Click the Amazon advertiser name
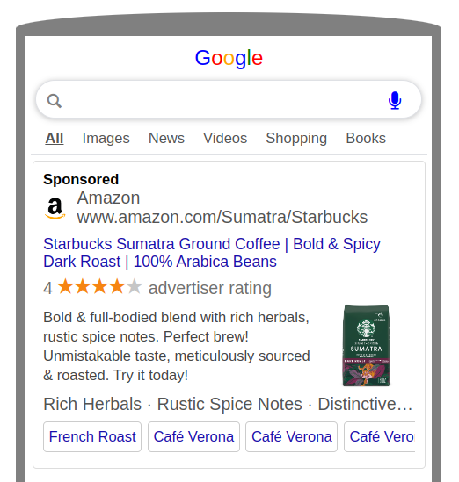This screenshot has width=459, height=482. click(108, 198)
